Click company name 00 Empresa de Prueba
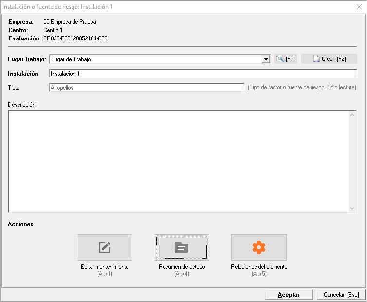 click(70, 22)
